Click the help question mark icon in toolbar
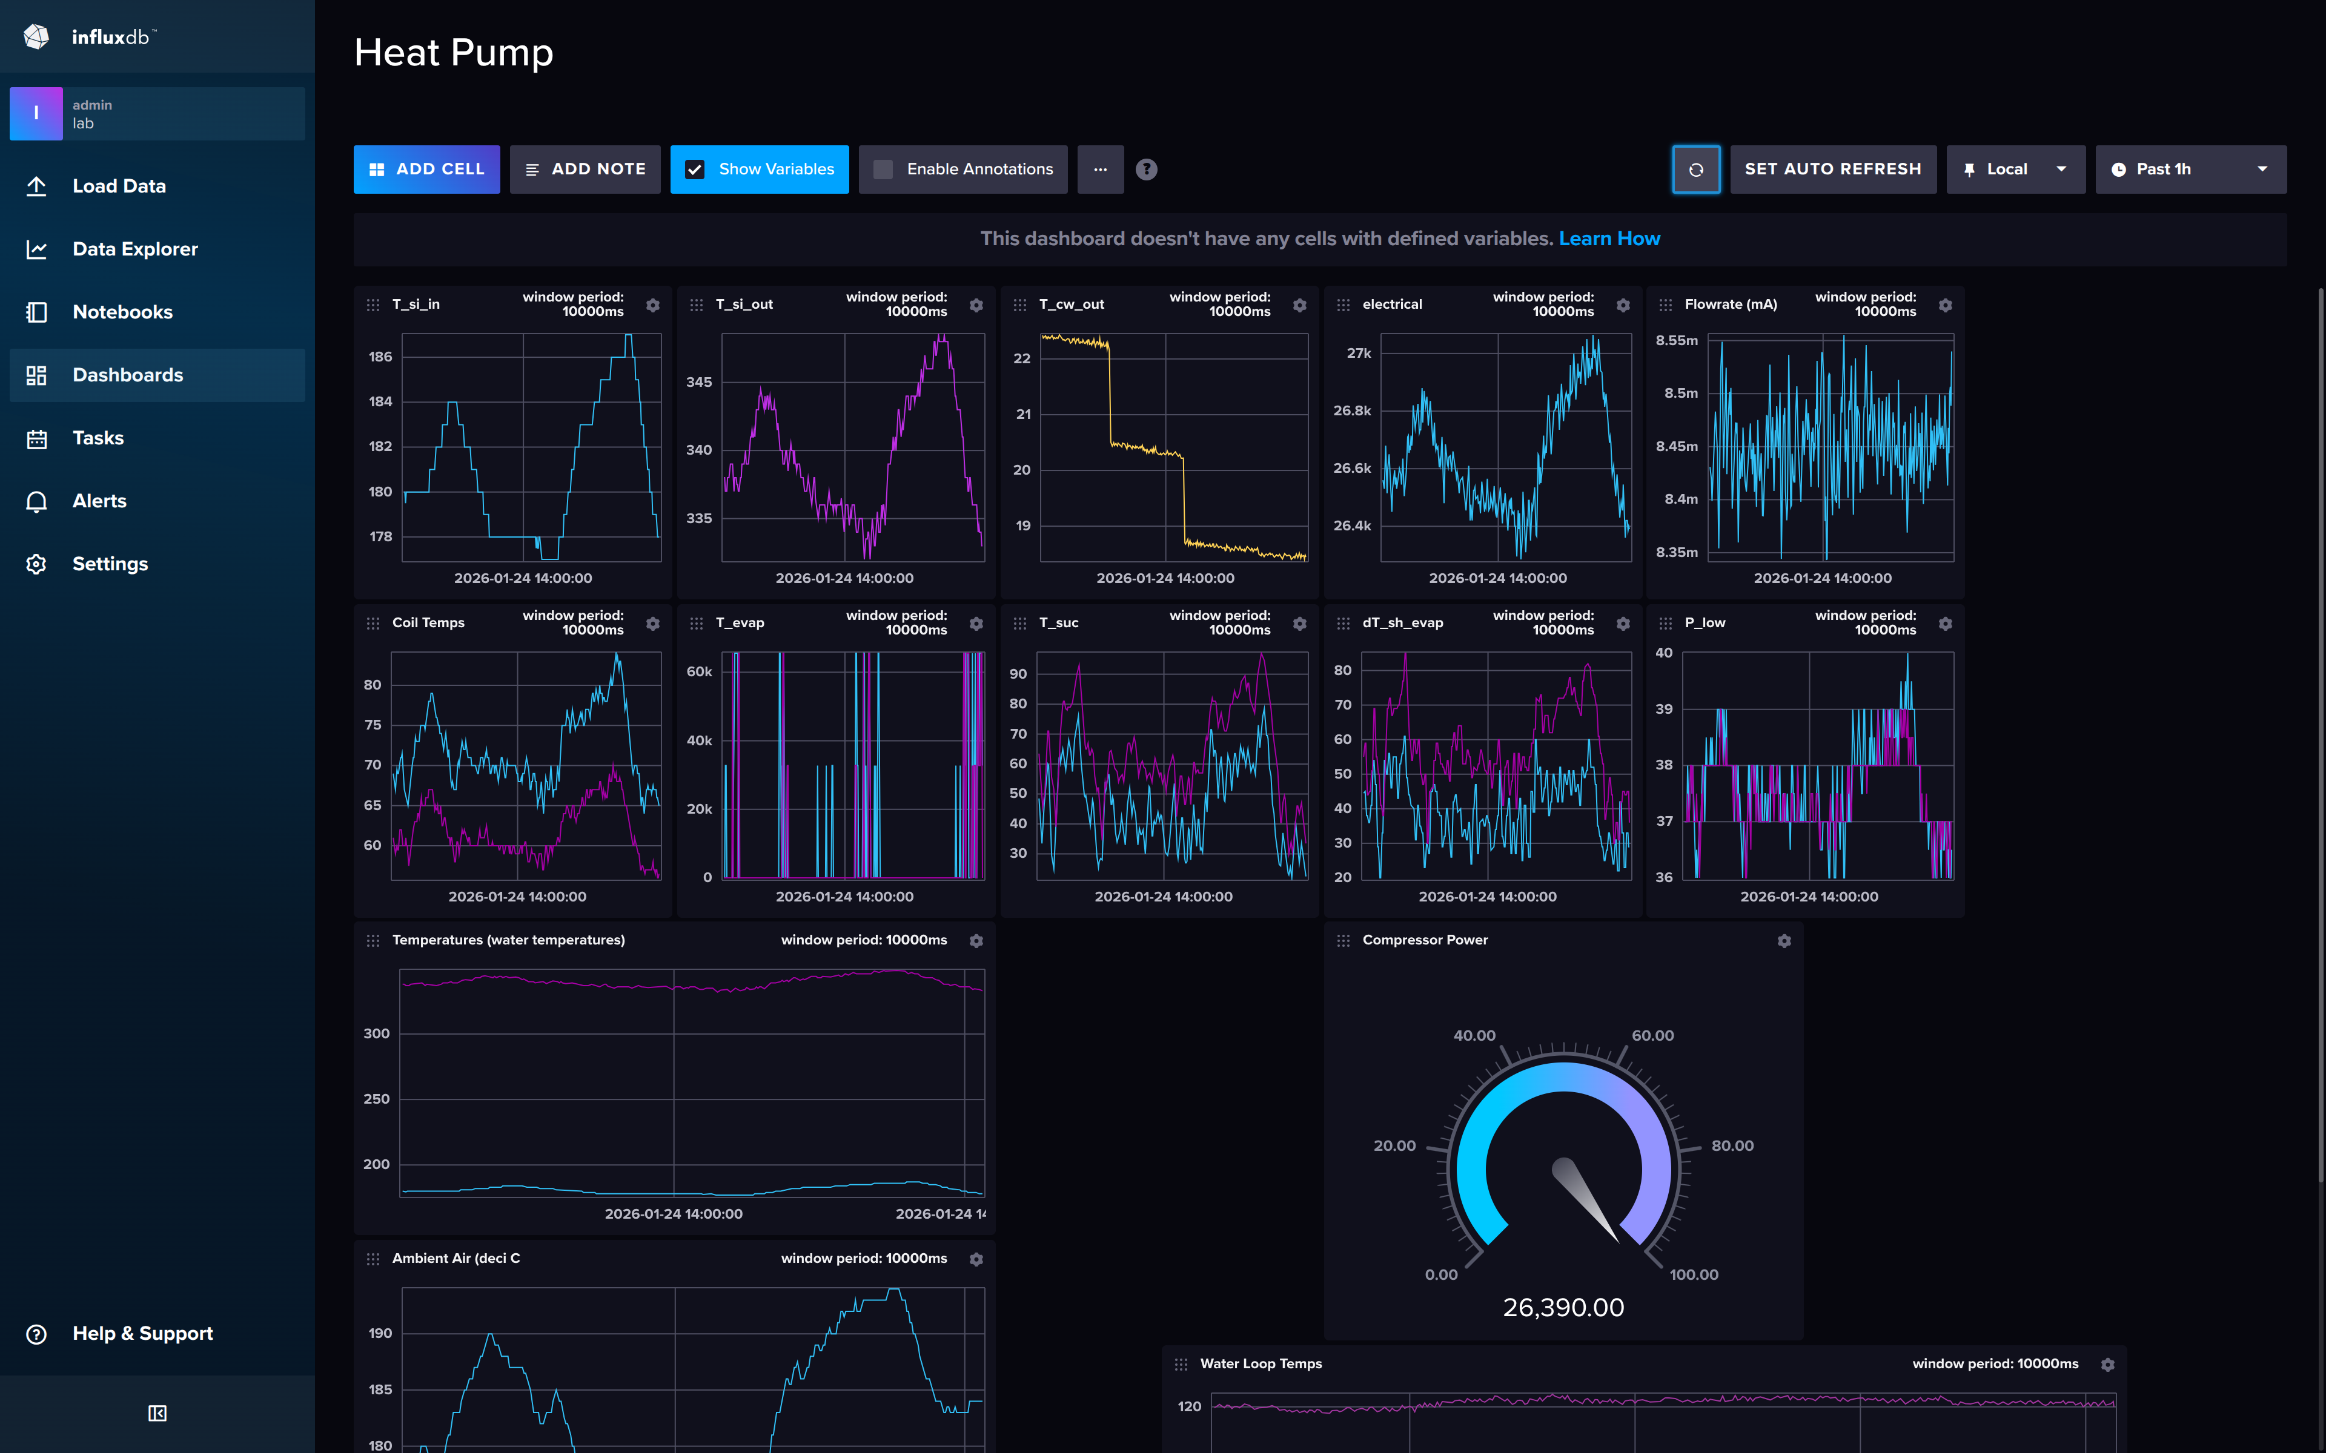Screen dimensions: 2326x1453 (1145, 169)
